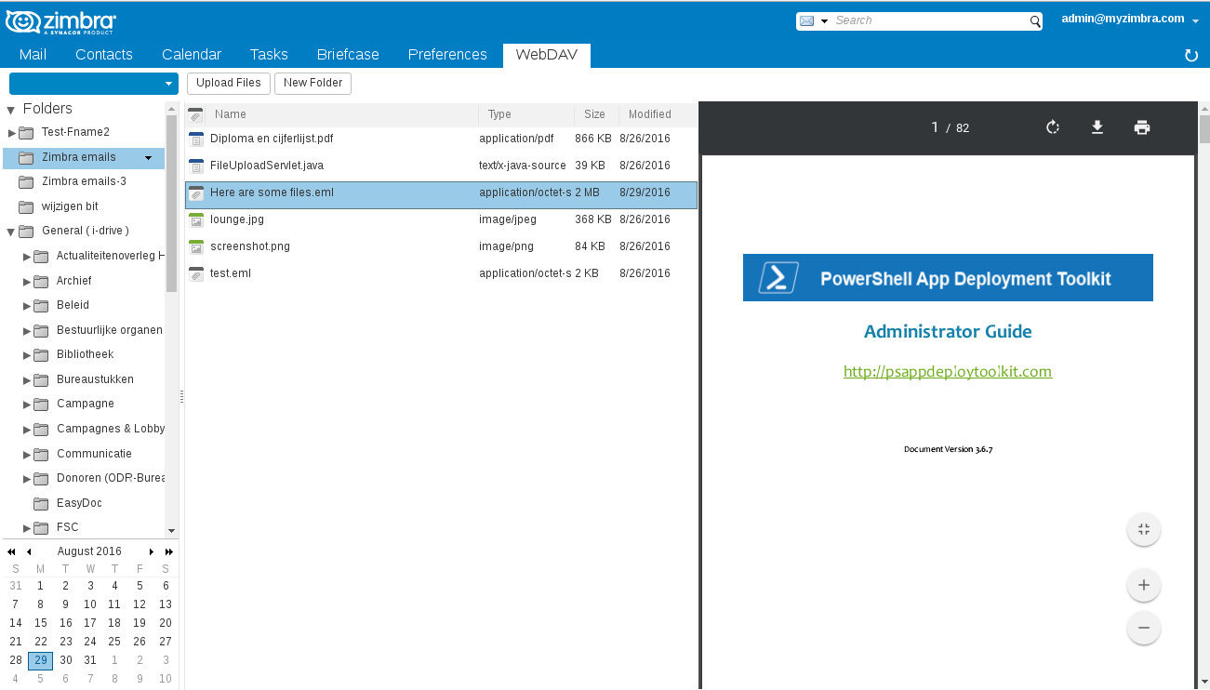Open the admin@myzimbra.com account menu
The height and width of the screenshot is (690, 1210).
(x=1129, y=20)
